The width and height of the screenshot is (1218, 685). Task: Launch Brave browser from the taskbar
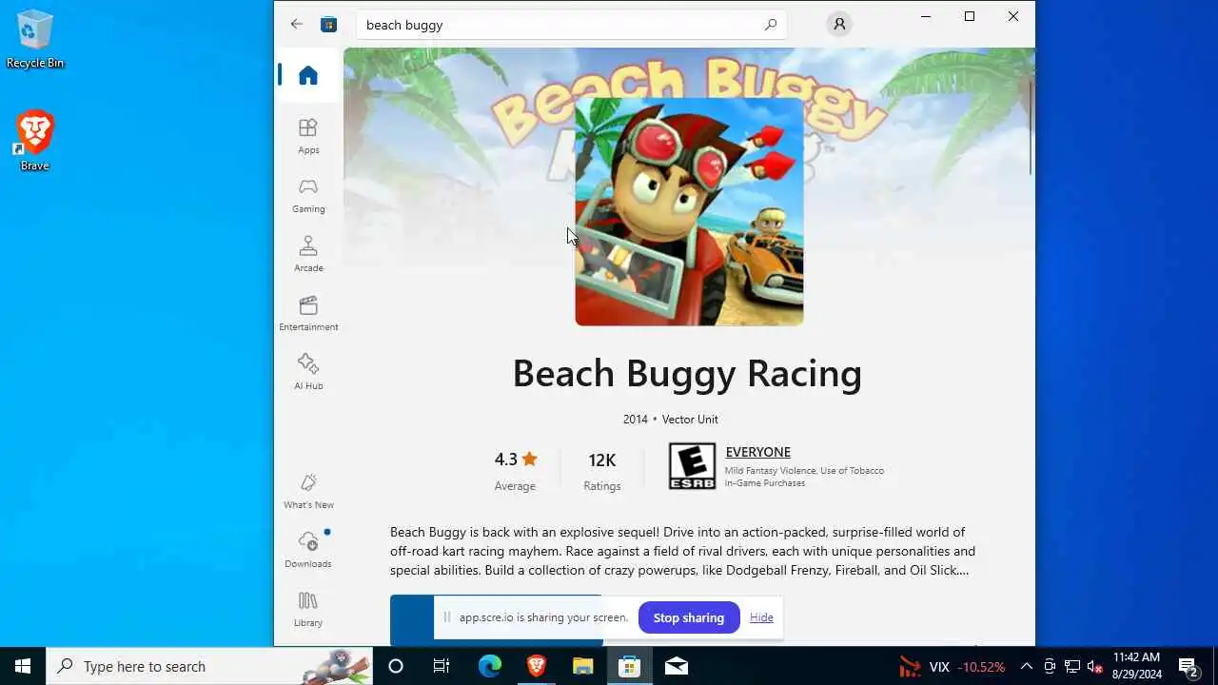[x=536, y=666]
